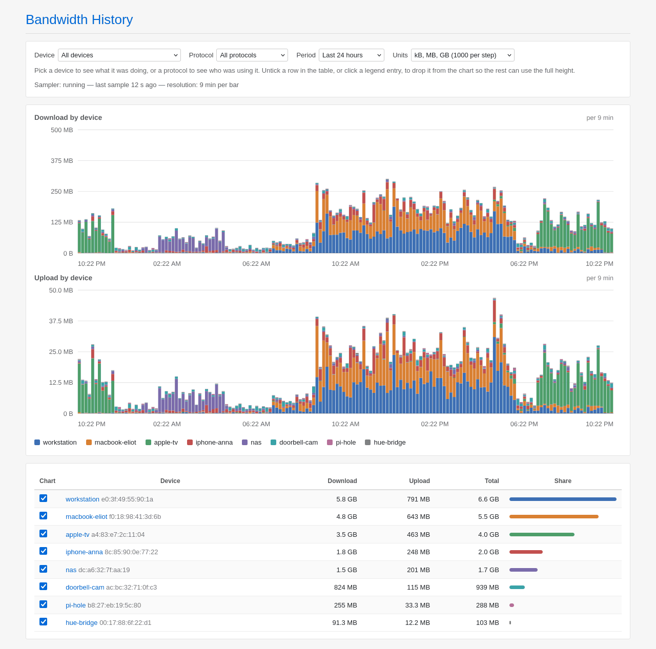Hide apple-tv via its green legend swatch
The width and height of the screenshot is (656, 649).
click(x=149, y=443)
